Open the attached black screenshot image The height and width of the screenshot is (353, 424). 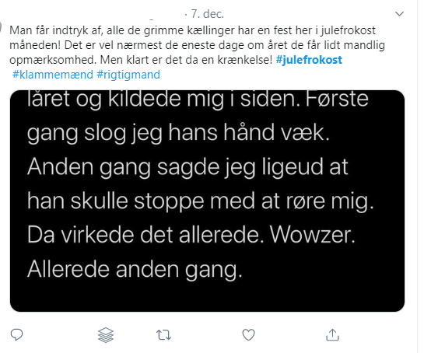click(x=208, y=201)
